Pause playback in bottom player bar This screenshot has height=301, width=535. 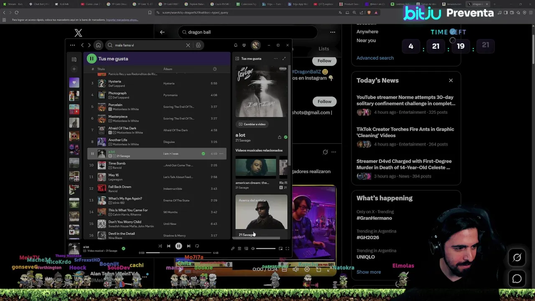(x=178, y=246)
